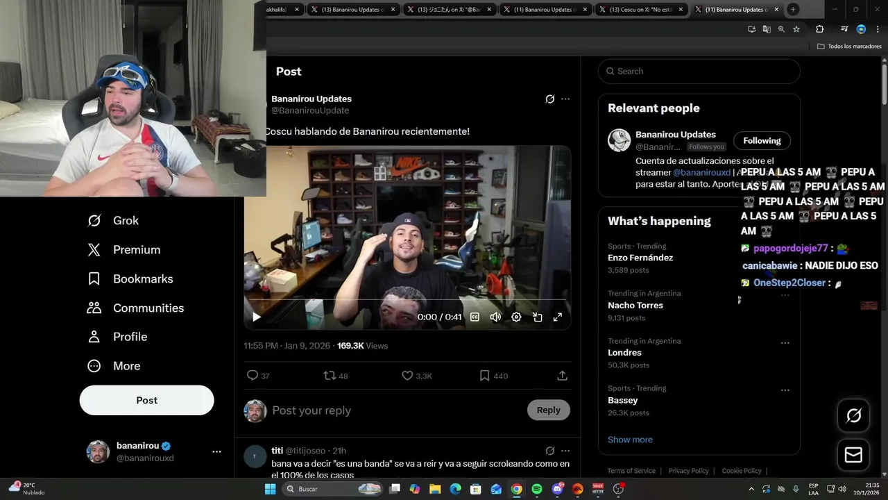Image resolution: width=888 pixels, height=500 pixels.
Task: Bookmark this page with the star icon
Action: [796, 29]
